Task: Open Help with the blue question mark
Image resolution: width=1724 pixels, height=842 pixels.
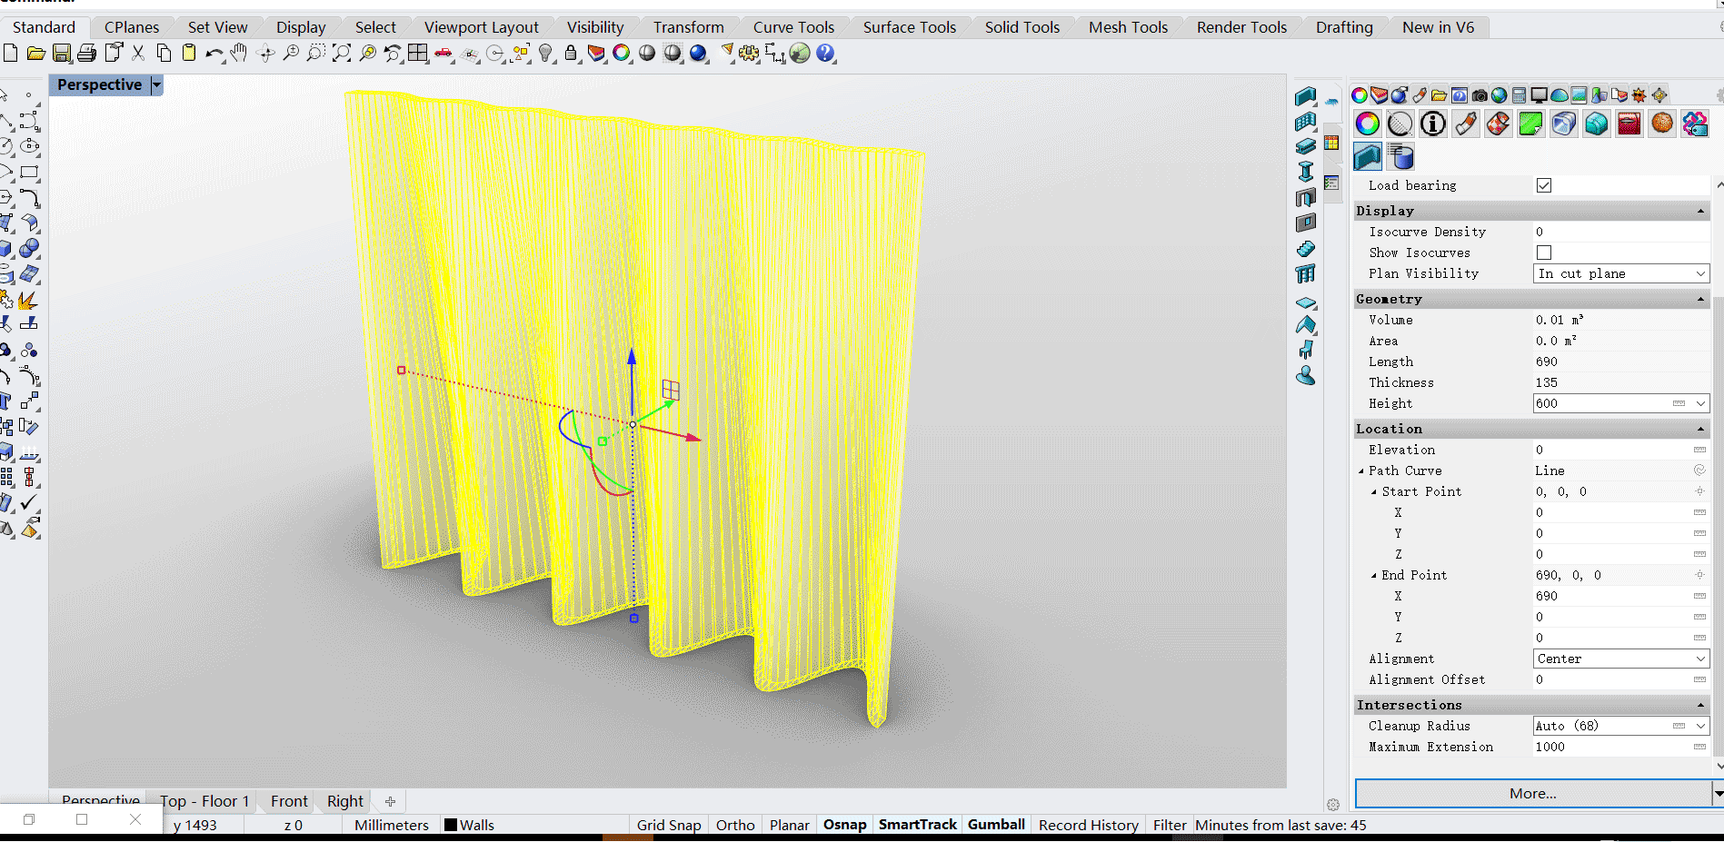Action: [x=825, y=54]
